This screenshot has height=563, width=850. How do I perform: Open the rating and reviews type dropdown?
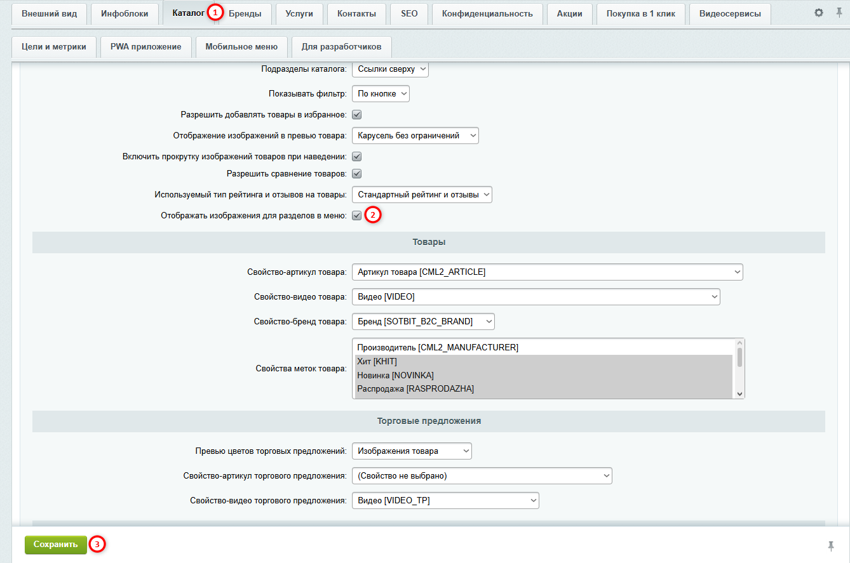coord(422,195)
